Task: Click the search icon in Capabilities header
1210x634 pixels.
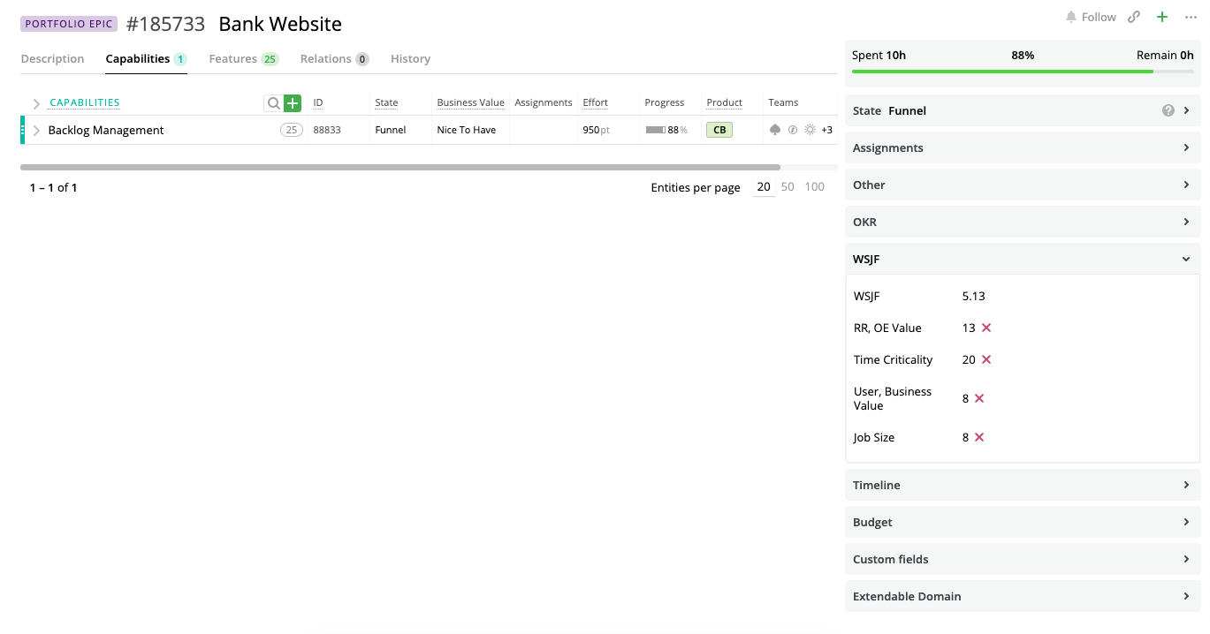Action: click(273, 103)
